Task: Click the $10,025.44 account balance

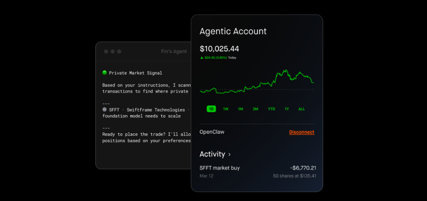Action: 219,49
